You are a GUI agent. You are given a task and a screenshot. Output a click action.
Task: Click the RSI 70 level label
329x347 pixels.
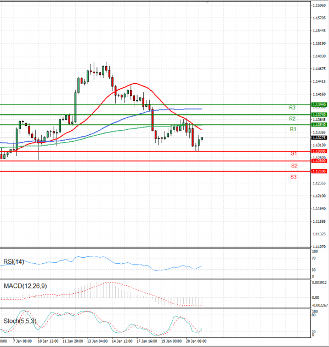click(314, 258)
